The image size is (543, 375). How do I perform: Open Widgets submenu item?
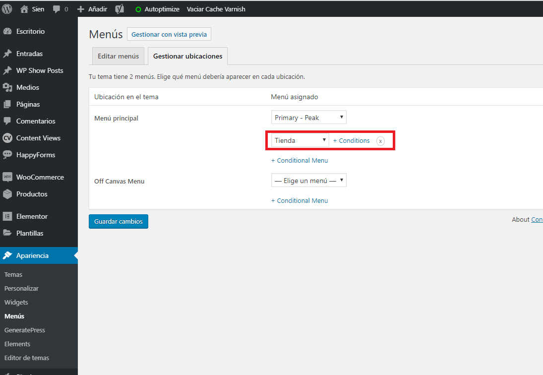click(16, 302)
